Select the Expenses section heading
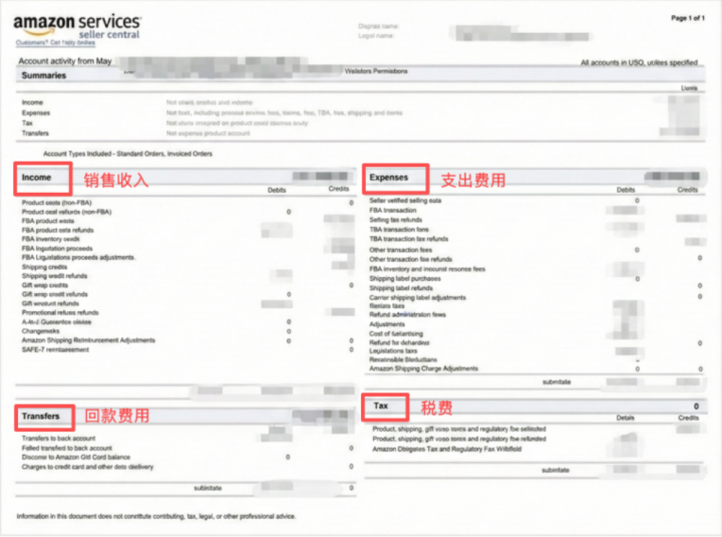This screenshot has height=537, width=722. pos(388,177)
